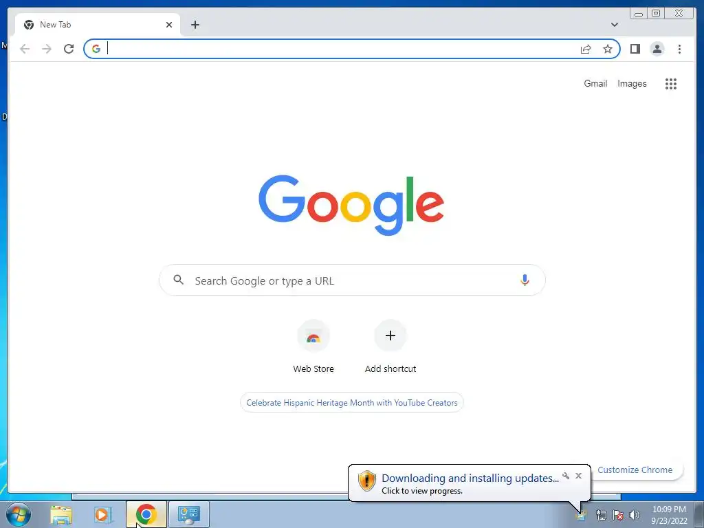Focus the Search Google or type a URL box
The image size is (704, 528).
tap(352, 280)
